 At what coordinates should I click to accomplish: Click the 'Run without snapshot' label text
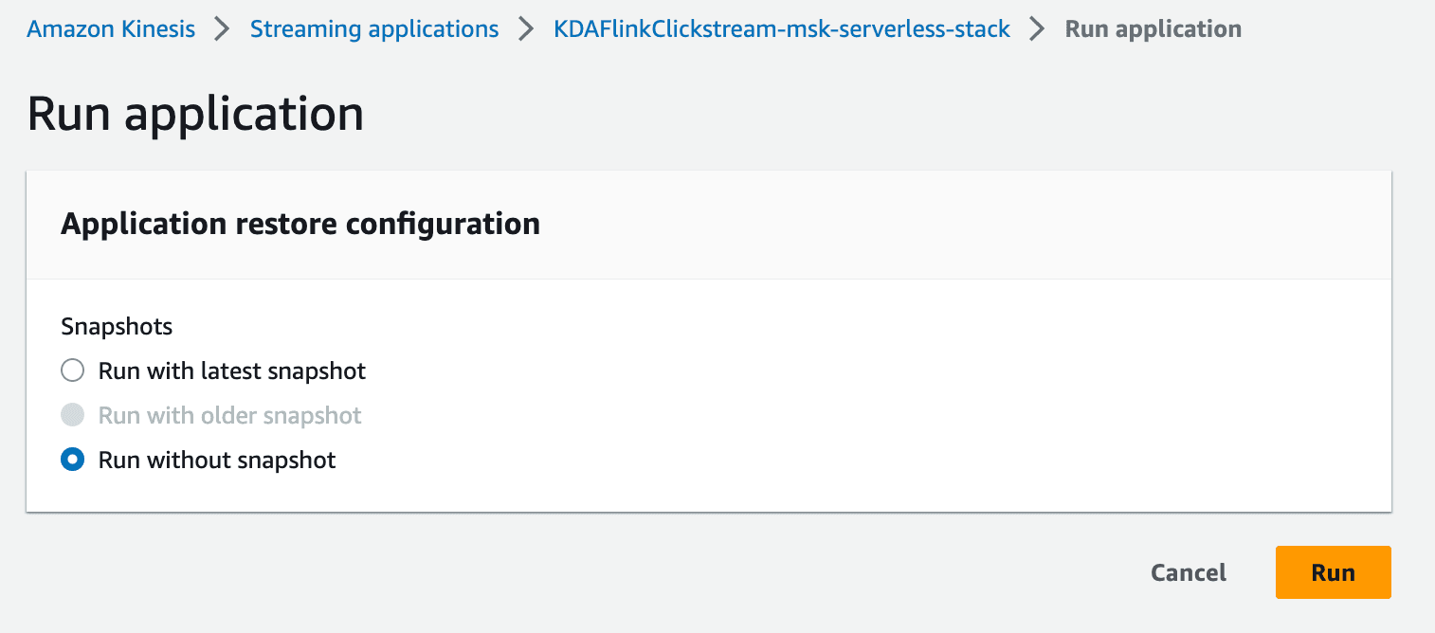[x=217, y=461]
